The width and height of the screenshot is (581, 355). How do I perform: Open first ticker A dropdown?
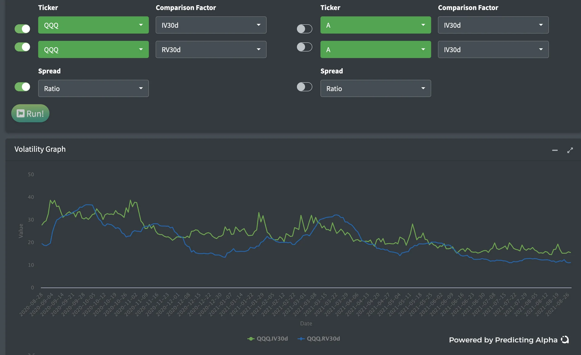point(376,25)
